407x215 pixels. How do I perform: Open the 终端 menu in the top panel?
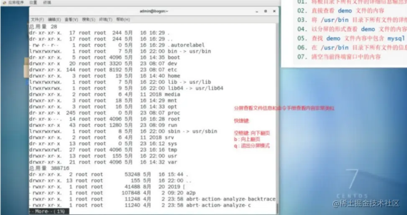pyautogui.click(x=47, y=3)
